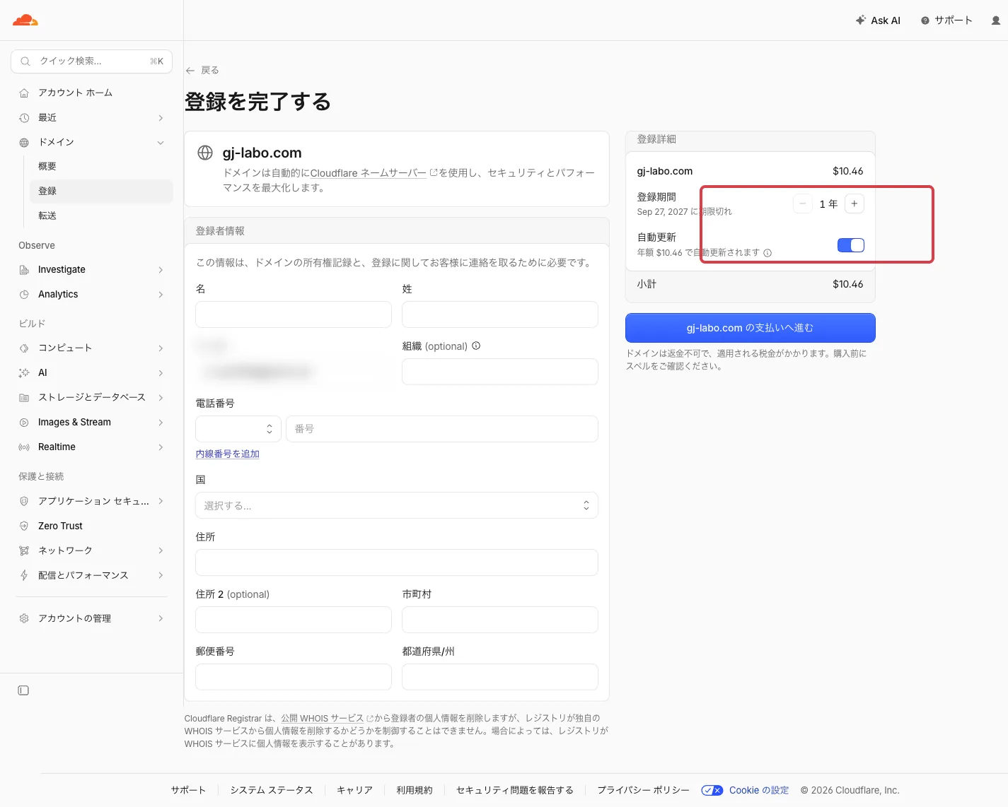This screenshot has height=807, width=1008.
Task: Select the 転送 submenu item
Action: pos(47,216)
